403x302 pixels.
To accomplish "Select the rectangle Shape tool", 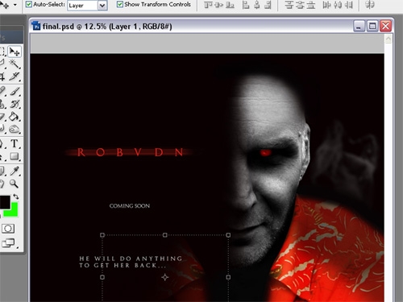I will pos(15,156).
